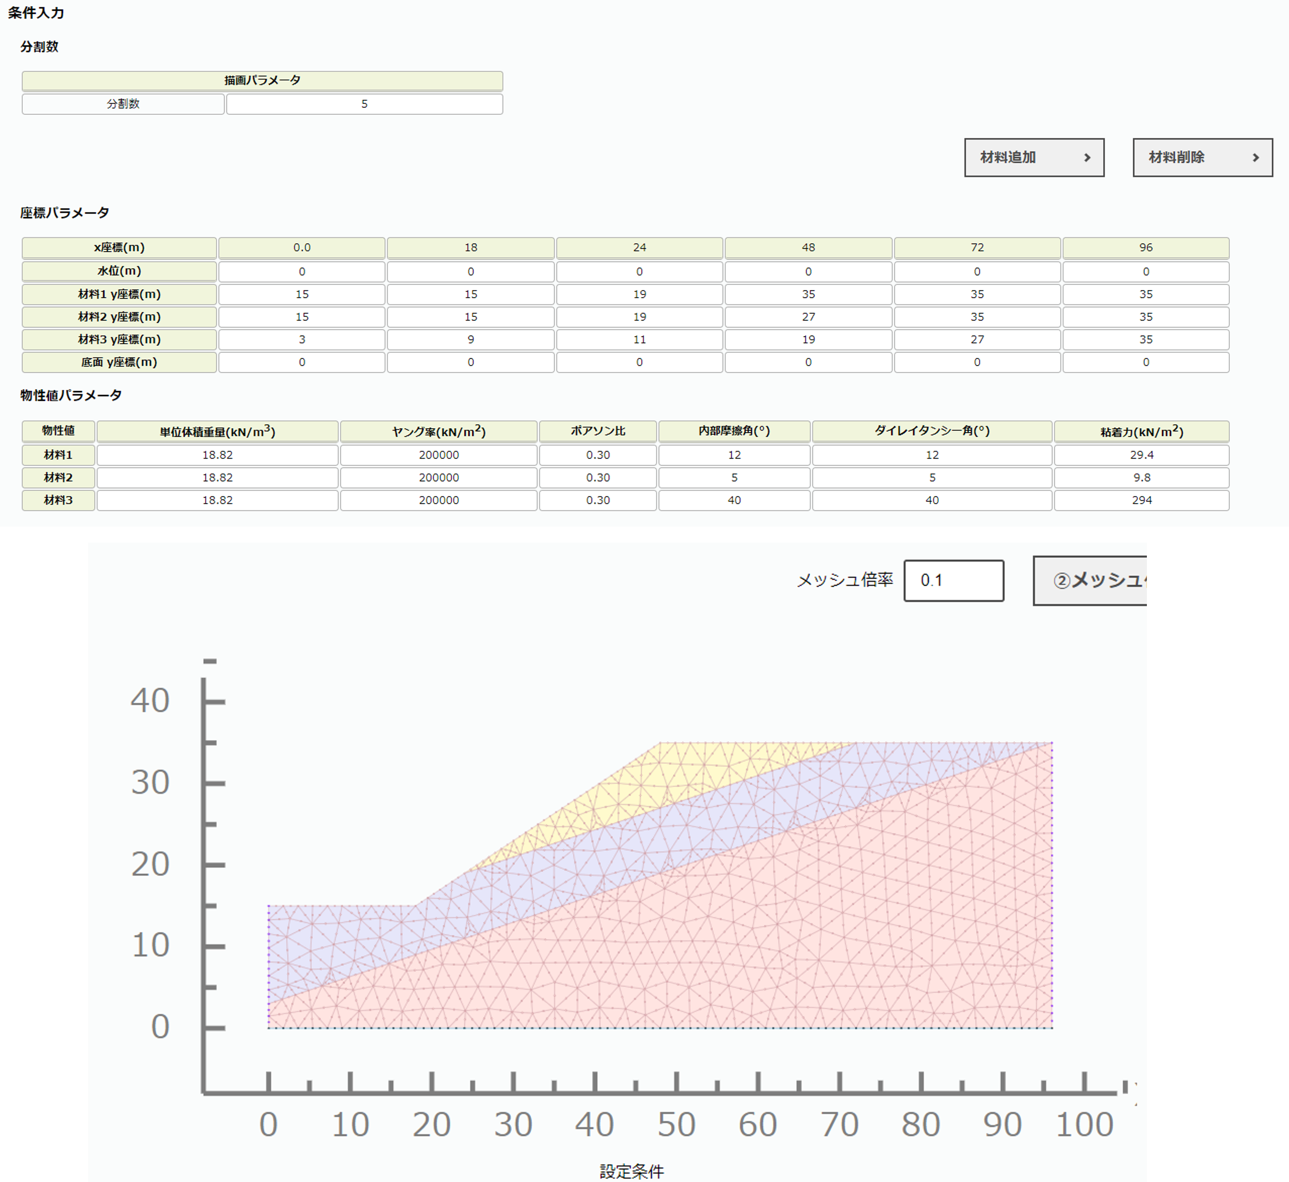Viewport: 1289px width, 1182px height.
Task: Click the chevron arrow on 材料削除
Action: (1255, 157)
